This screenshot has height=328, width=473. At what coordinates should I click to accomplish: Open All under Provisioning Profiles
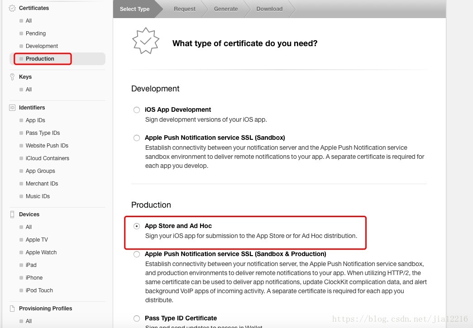29,321
